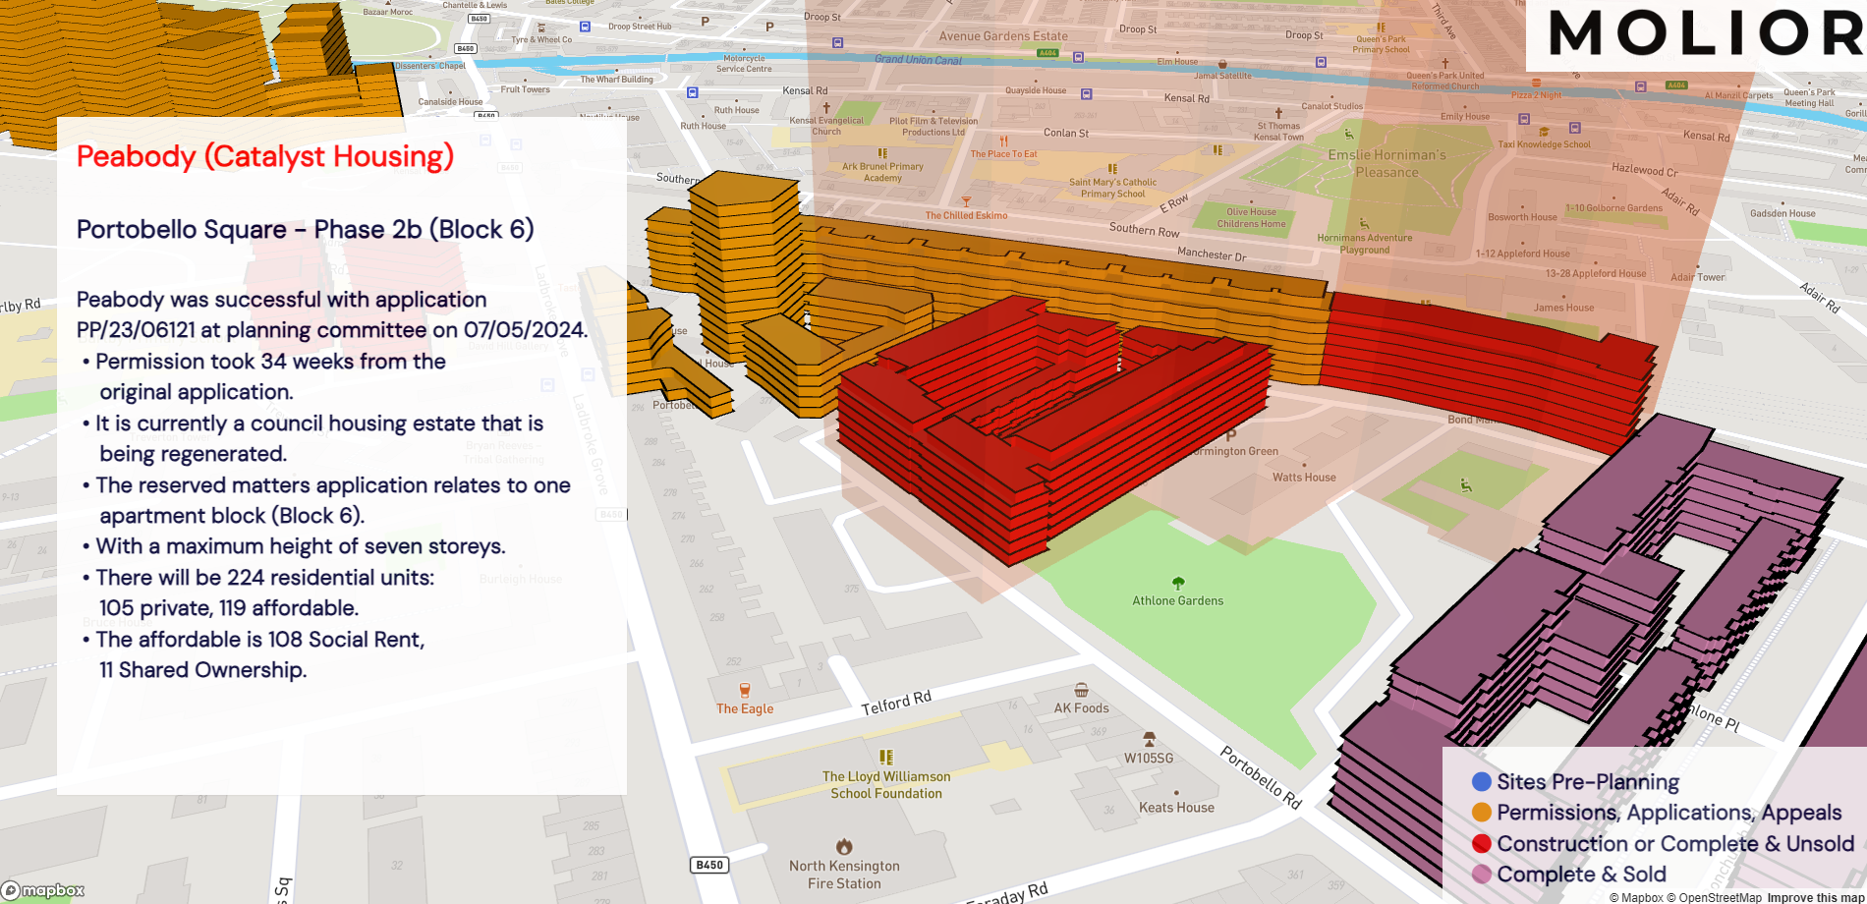
Task: Click the wheelchair icon below Watts House
Action: click(1465, 485)
